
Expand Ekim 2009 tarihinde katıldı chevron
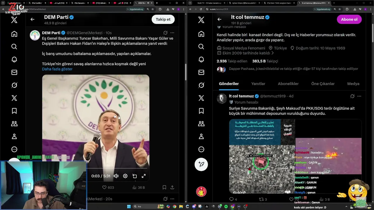[x=273, y=53]
